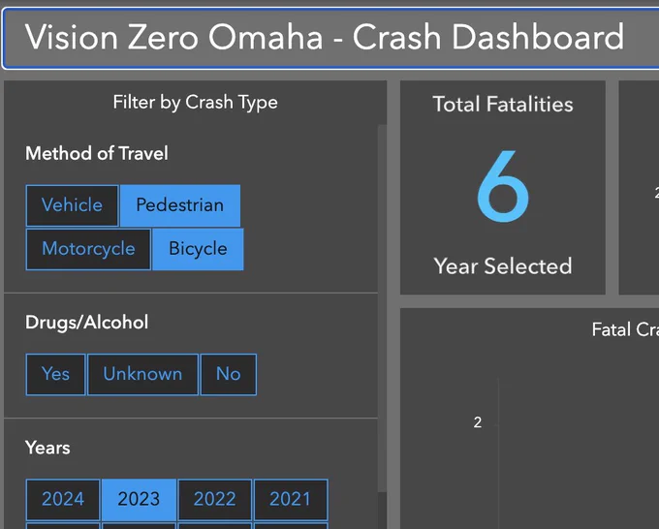Select the year 2022
Image resolution: width=659 pixels, height=529 pixels.
coord(215,500)
